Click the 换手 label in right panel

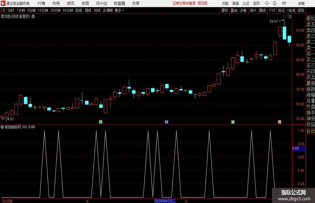tap(311, 113)
